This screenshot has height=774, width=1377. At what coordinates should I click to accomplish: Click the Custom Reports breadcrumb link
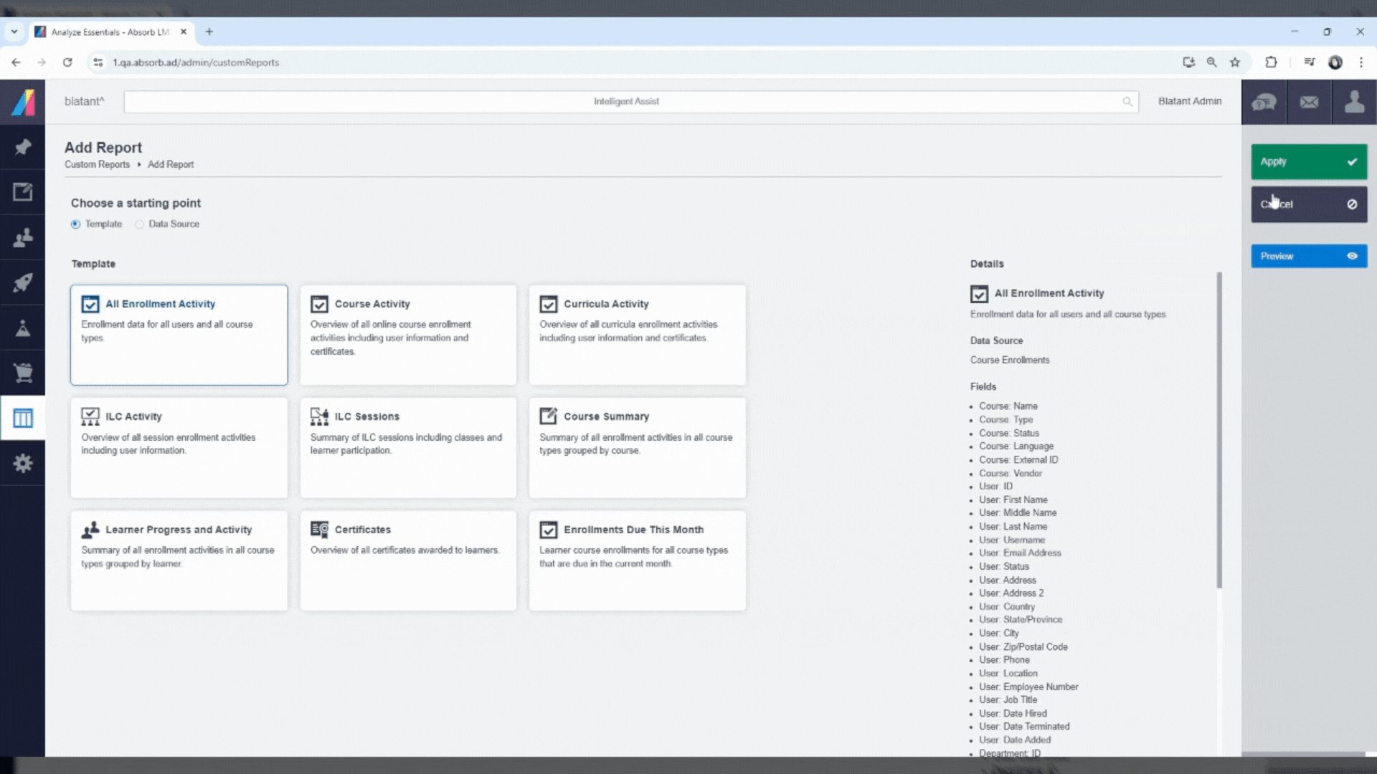[97, 164]
